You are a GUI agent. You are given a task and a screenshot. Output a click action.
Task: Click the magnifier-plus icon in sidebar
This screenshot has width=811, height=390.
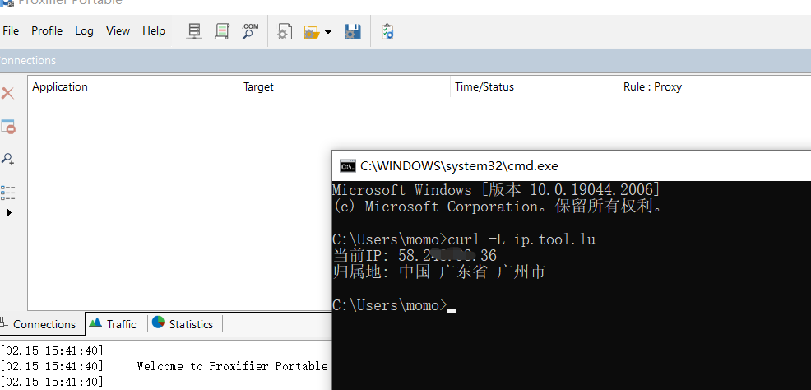pos(8,159)
